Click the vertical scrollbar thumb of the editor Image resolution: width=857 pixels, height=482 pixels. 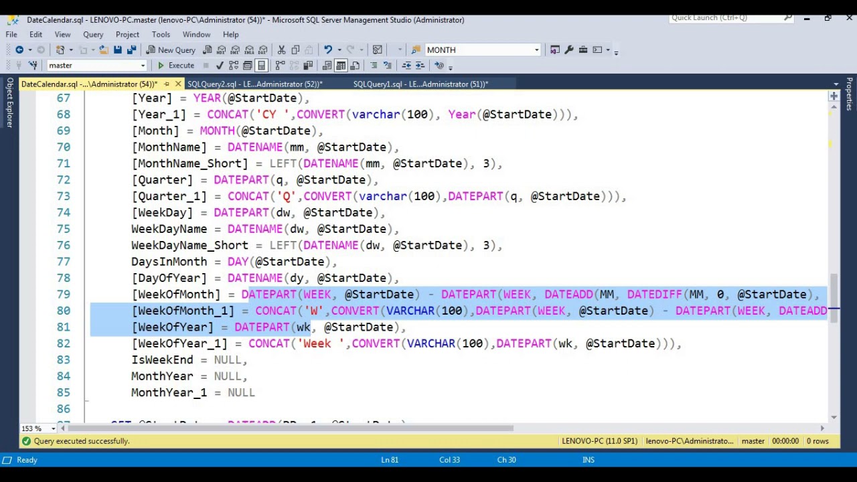(834, 298)
